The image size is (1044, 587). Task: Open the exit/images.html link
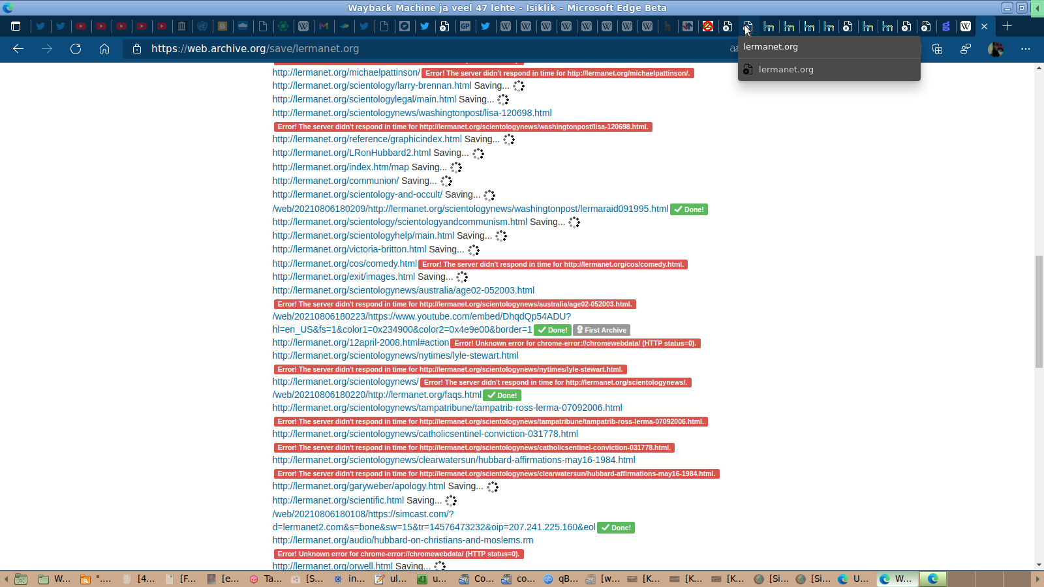click(344, 277)
